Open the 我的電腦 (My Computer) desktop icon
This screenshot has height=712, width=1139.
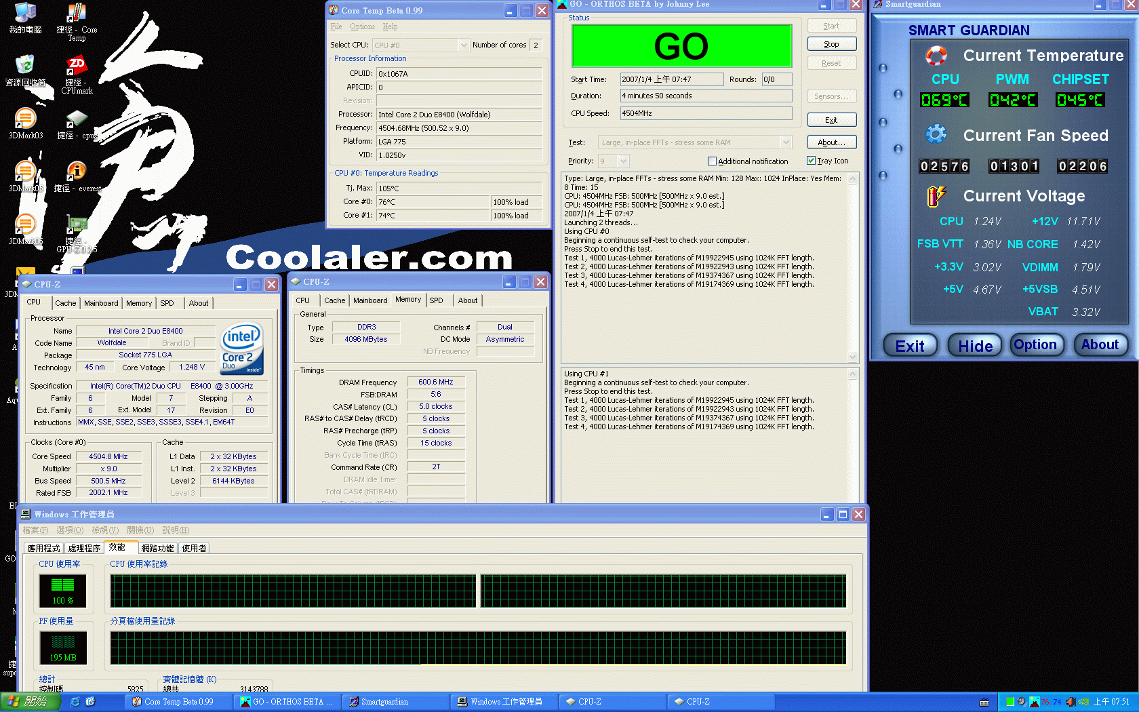pos(25,18)
